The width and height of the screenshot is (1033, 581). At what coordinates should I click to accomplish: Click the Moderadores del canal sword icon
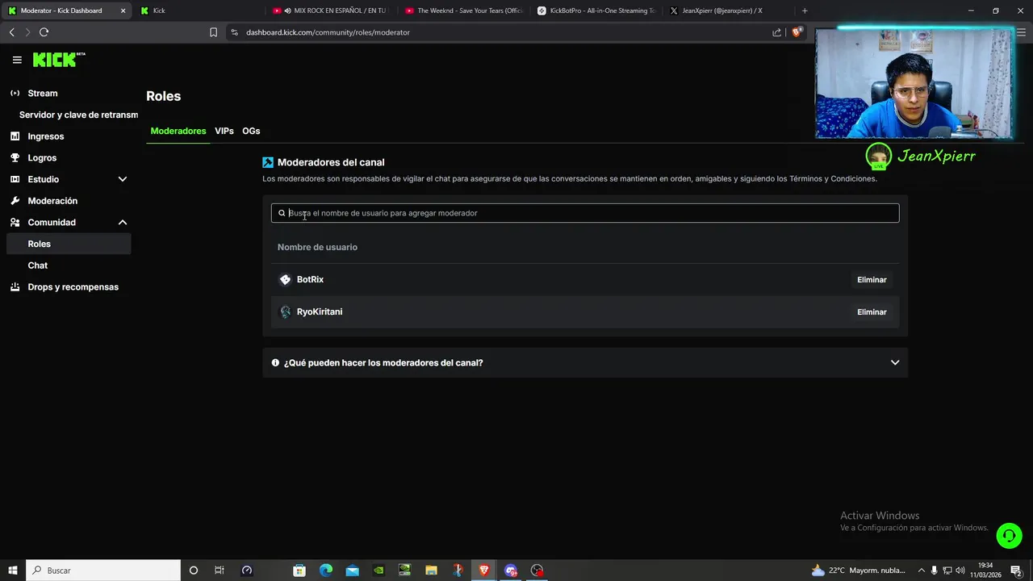pyautogui.click(x=268, y=162)
